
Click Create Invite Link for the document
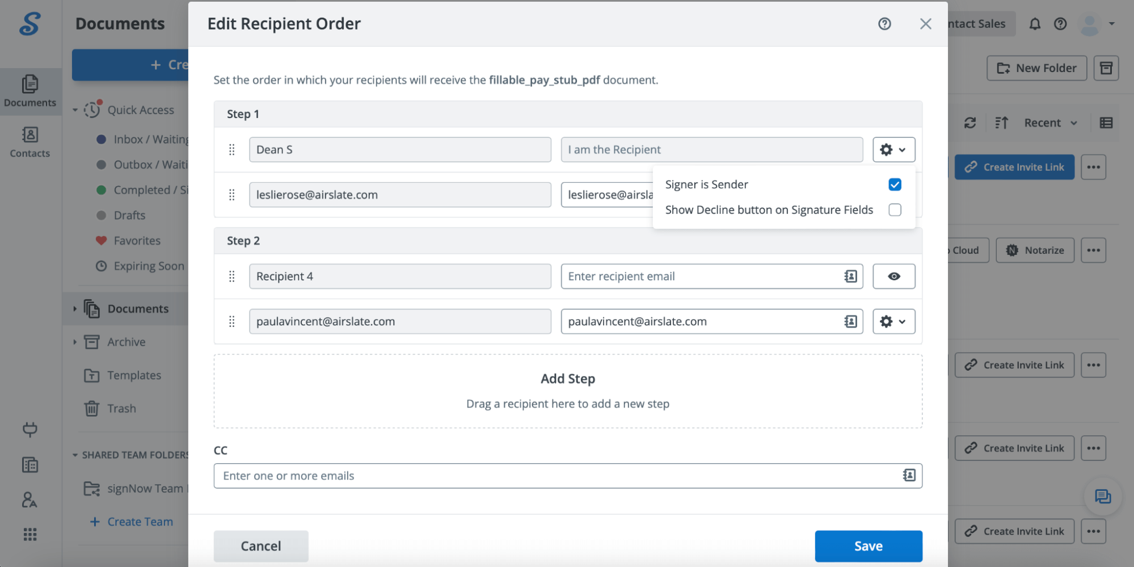point(1014,167)
